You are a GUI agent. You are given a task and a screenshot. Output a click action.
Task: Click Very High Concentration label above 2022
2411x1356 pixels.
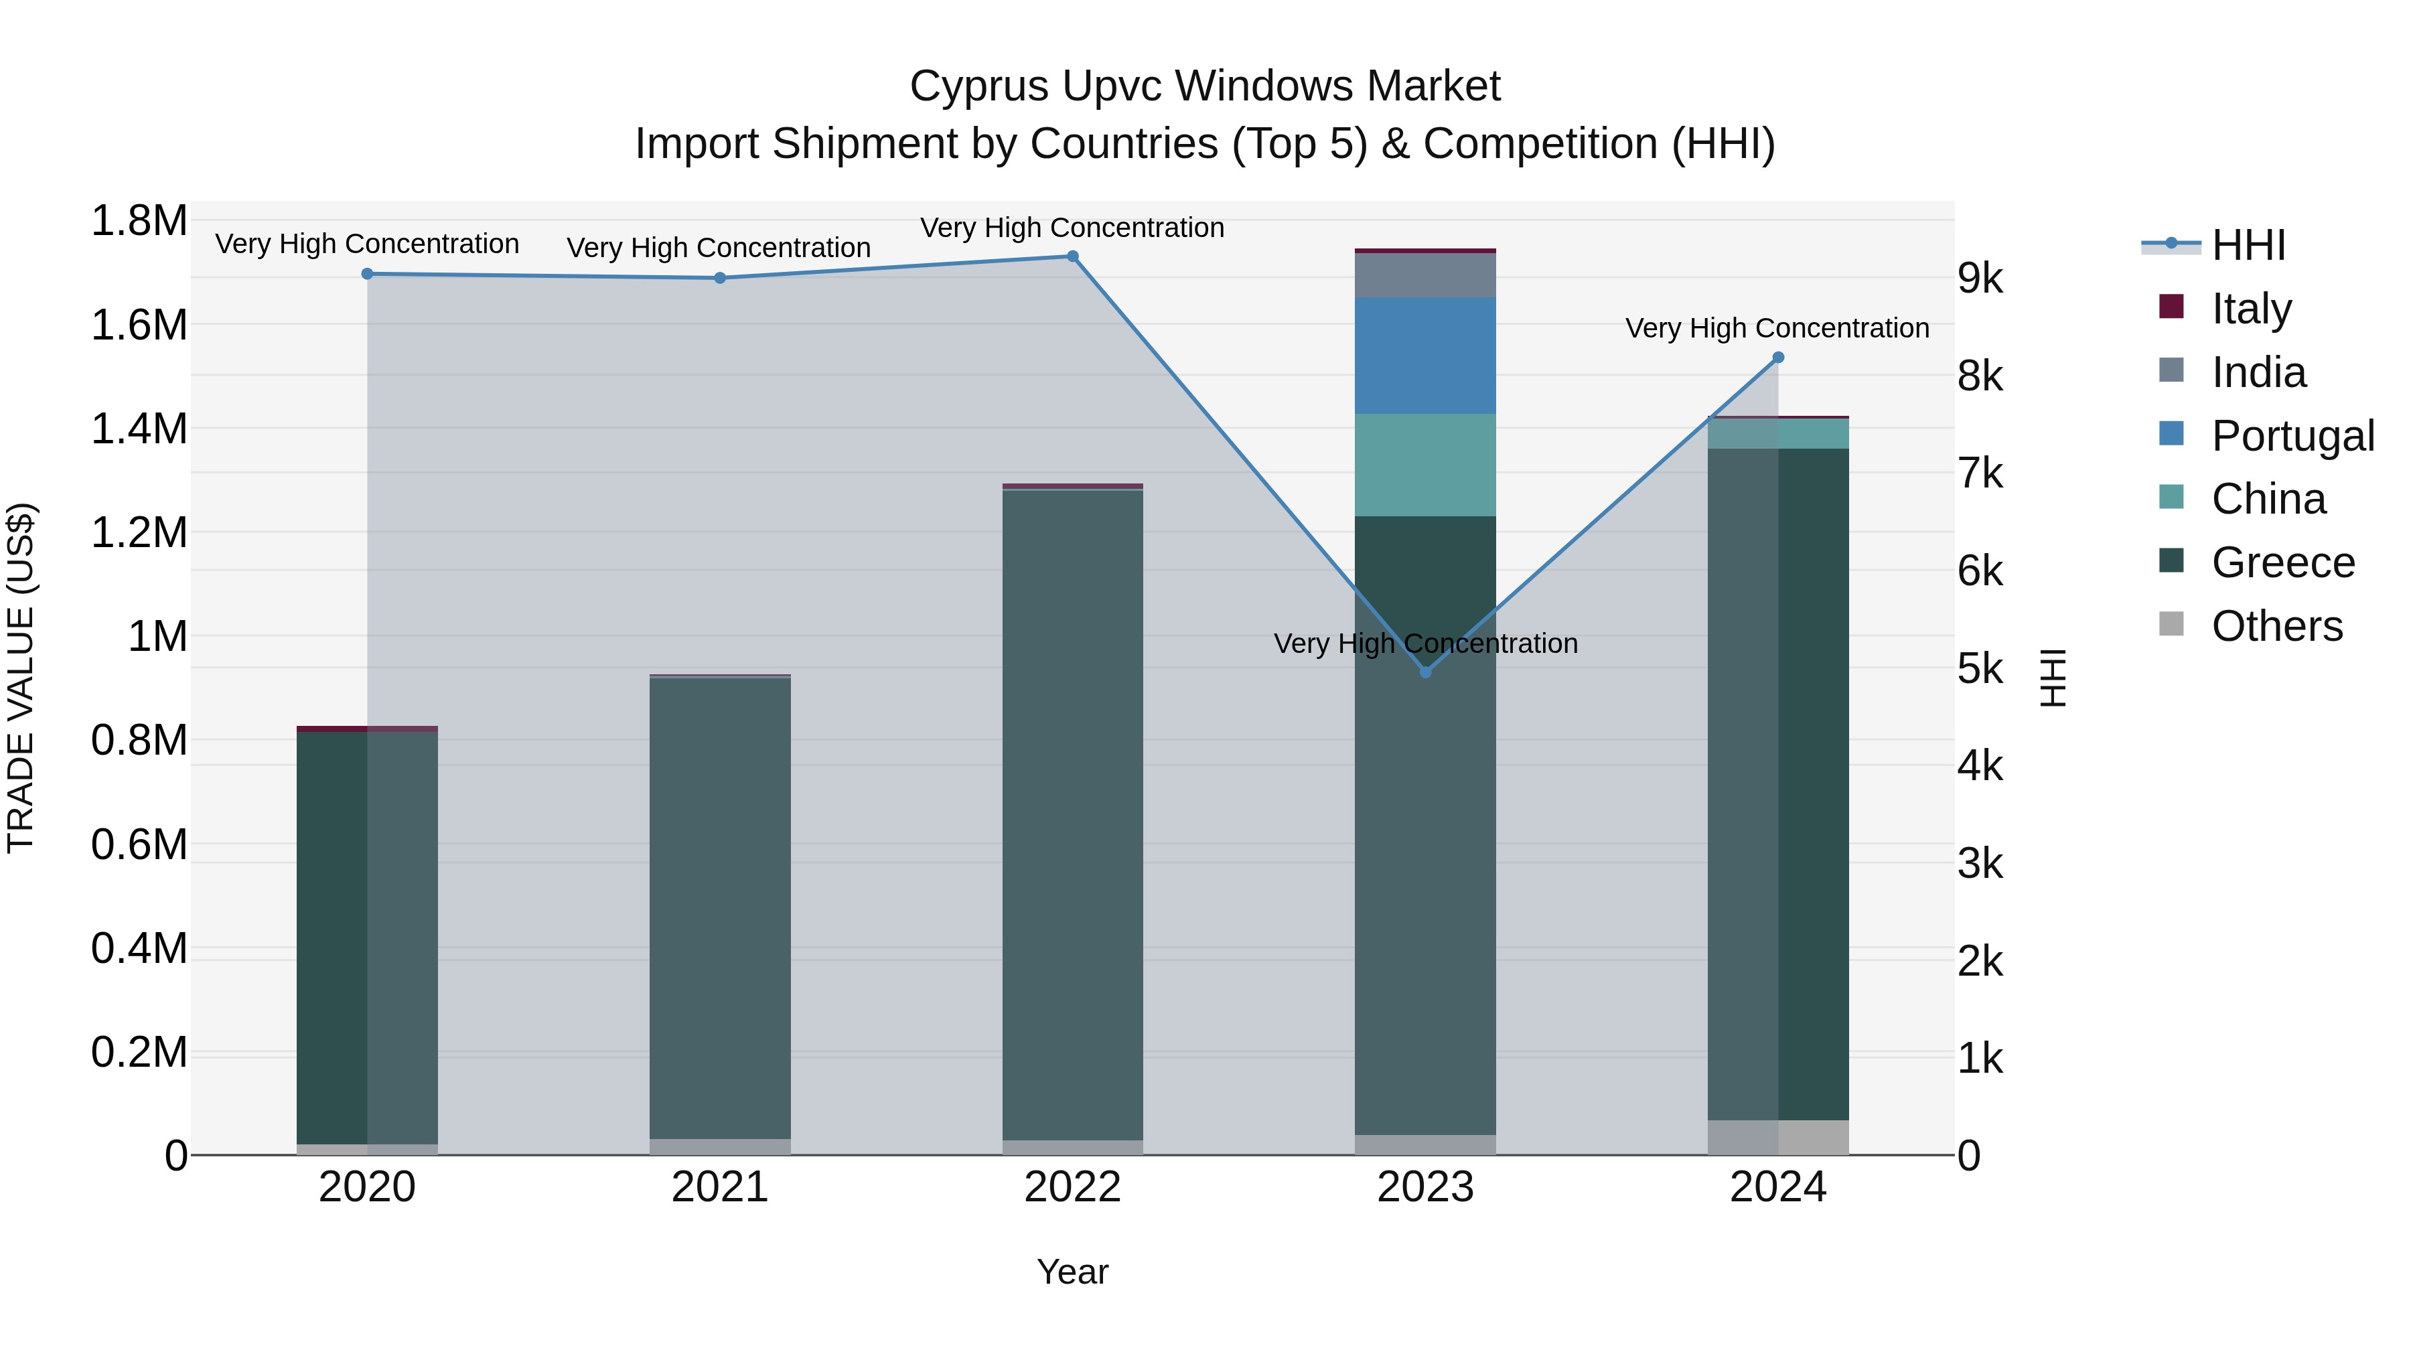1073,228
